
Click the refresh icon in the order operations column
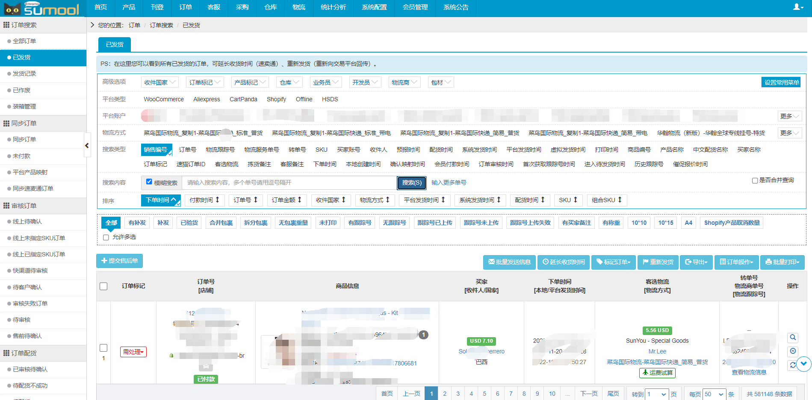pyautogui.click(x=793, y=365)
